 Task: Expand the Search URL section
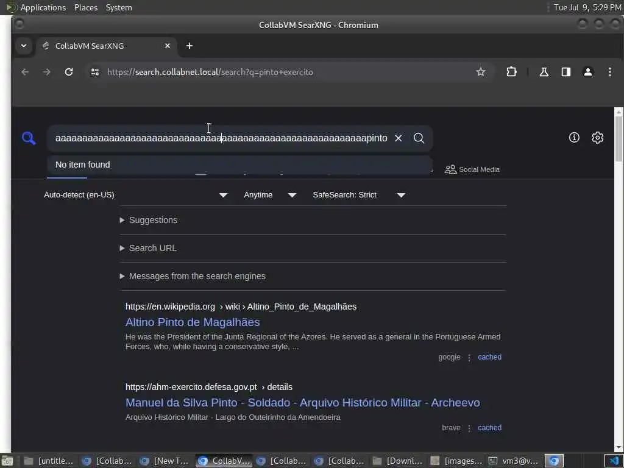[149, 248]
